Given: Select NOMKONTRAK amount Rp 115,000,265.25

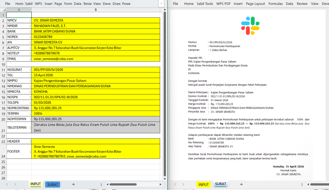Looking at the screenshot, I should click(96, 108).
